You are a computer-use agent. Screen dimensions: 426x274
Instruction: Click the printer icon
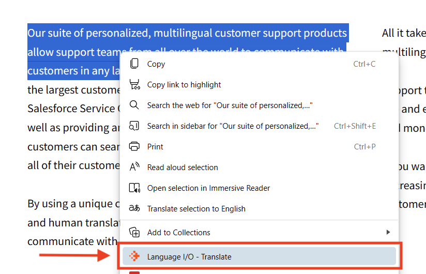134,146
